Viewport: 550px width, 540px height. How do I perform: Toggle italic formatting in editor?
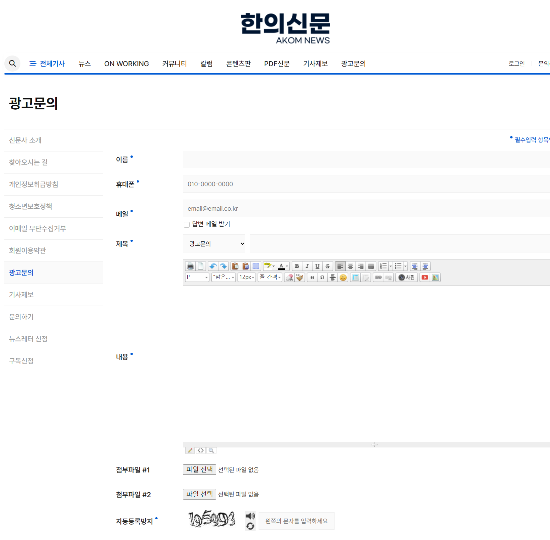[x=307, y=266]
